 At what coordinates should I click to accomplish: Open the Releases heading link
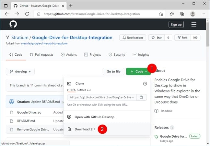tap(161, 128)
